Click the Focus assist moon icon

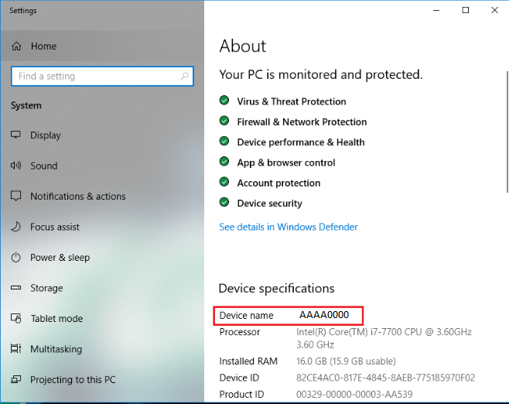pos(15,227)
